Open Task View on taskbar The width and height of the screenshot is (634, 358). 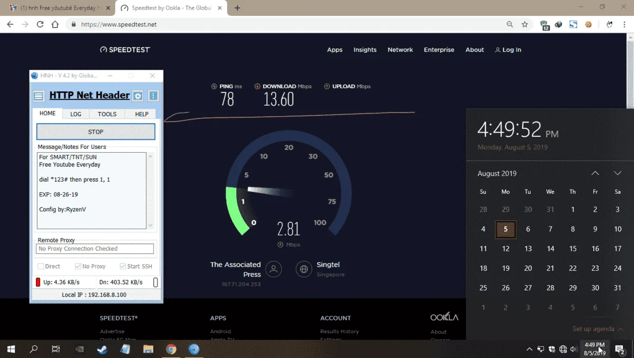coord(55,349)
